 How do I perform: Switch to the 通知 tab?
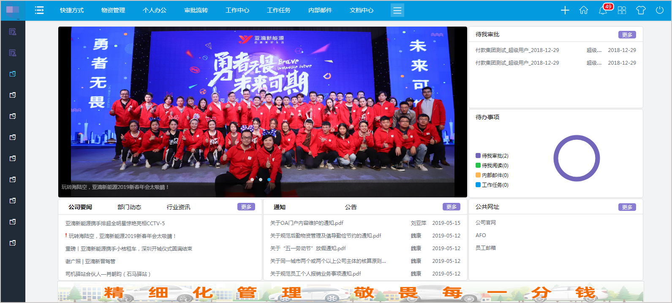(x=280, y=207)
